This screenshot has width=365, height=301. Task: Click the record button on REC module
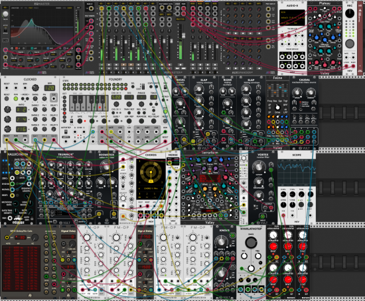350,43
